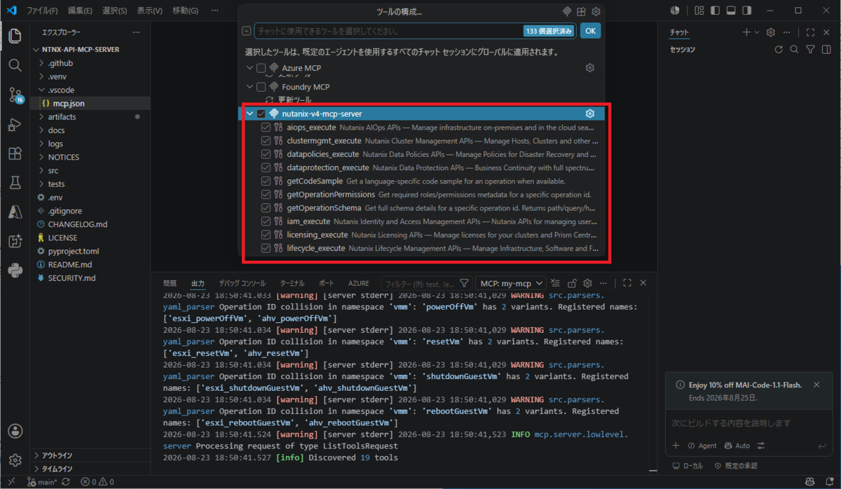This screenshot has width=841, height=489.
Task: Open the Explorer view in the activity bar
Action: (x=15, y=36)
